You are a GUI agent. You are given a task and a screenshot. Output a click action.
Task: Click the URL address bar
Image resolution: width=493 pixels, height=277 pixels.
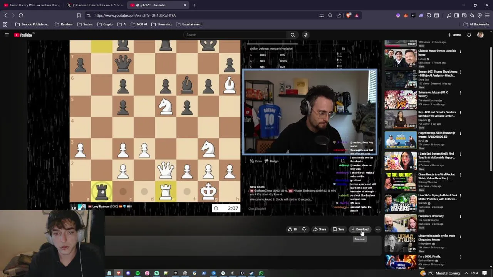tap(200, 15)
